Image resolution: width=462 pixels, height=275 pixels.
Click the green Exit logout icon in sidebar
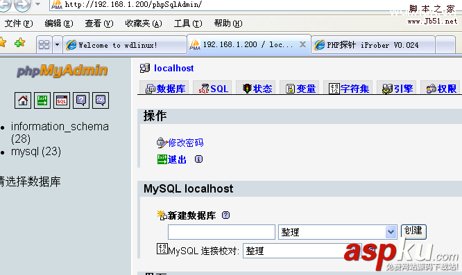click(42, 100)
